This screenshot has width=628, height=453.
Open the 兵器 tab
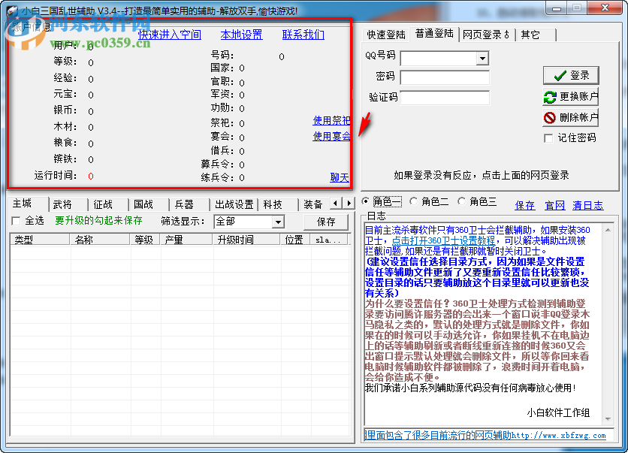(x=189, y=204)
